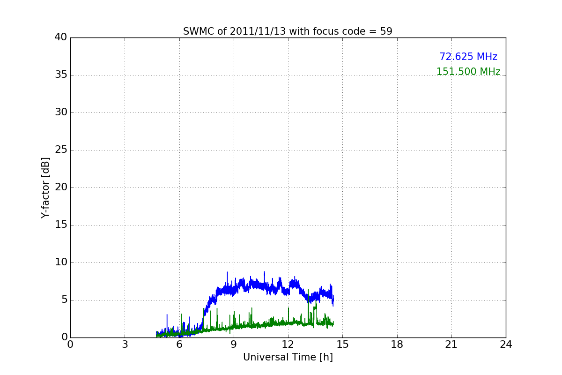Click the y-axis tick label '40'
Screen dimensions: 562x375
coord(61,37)
